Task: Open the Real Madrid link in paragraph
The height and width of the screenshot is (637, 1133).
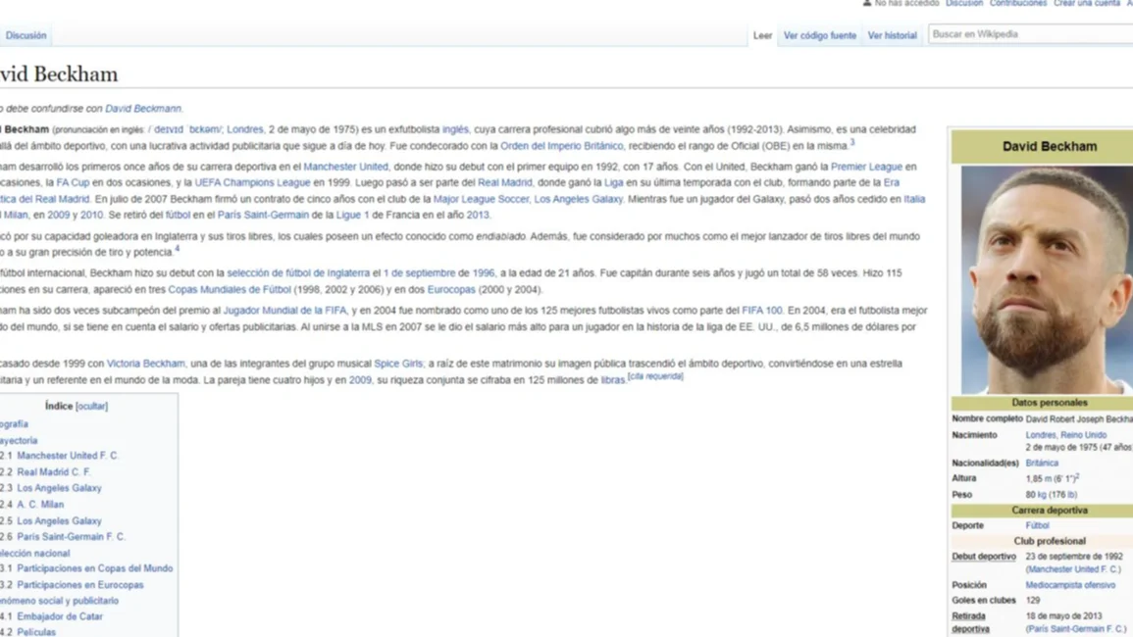Action: point(504,182)
